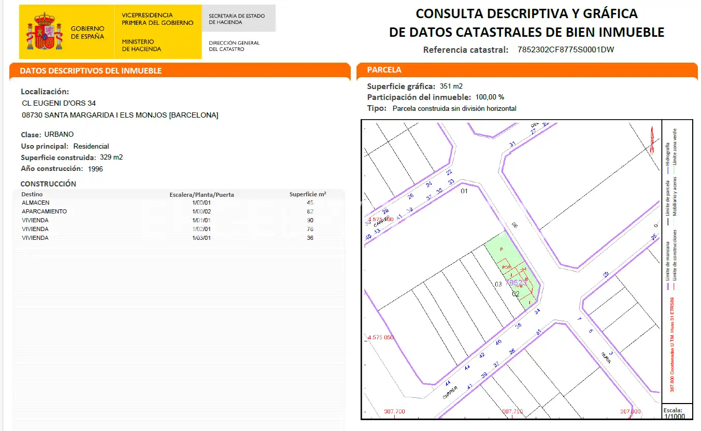Screen dimensions: 701x431
Task: Click the DATOS DESCRIPTIVOS DEL INMUEBLE section header
Action: click(91, 70)
